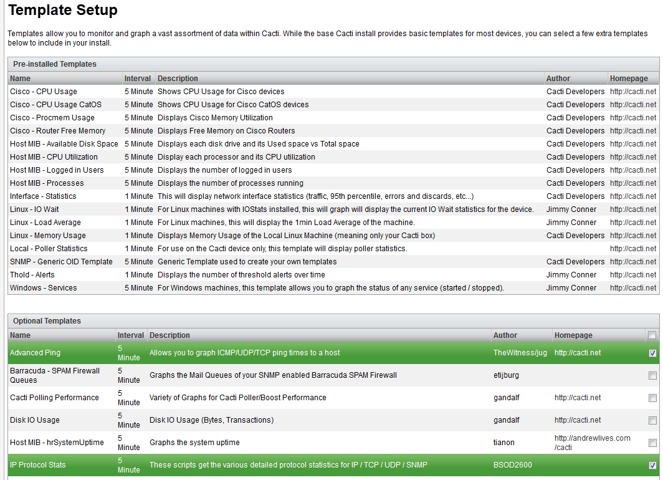The image size is (663, 480).
Task: Click Description column header in Optional Templates
Action: point(169,335)
